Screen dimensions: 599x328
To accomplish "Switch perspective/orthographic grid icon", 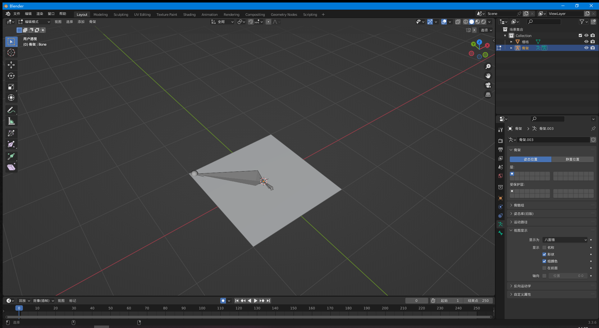I will point(488,94).
